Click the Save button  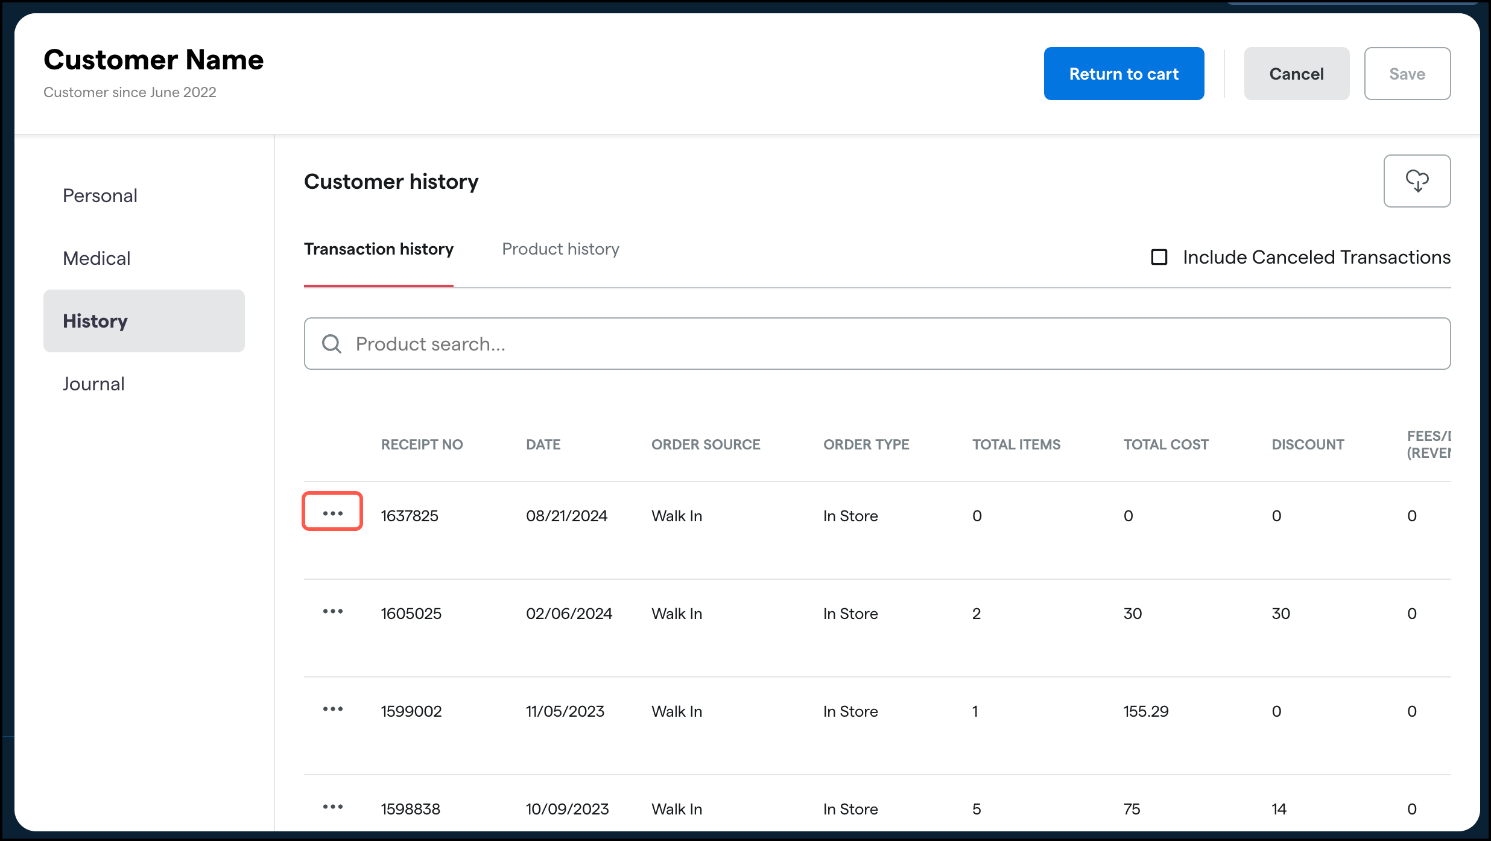point(1407,74)
